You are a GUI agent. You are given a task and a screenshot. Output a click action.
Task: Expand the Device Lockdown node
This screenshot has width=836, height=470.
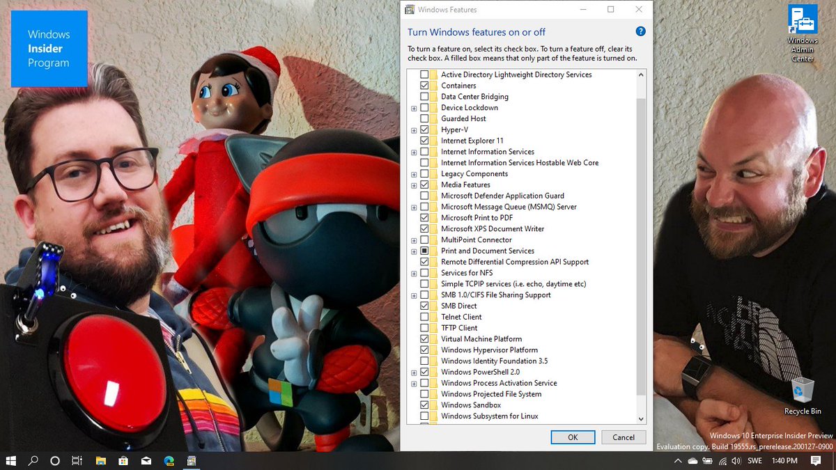coord(414,108)
